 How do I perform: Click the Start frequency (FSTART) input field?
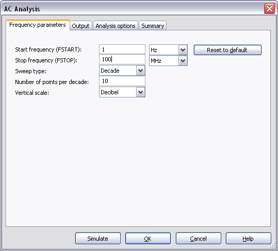122,49
